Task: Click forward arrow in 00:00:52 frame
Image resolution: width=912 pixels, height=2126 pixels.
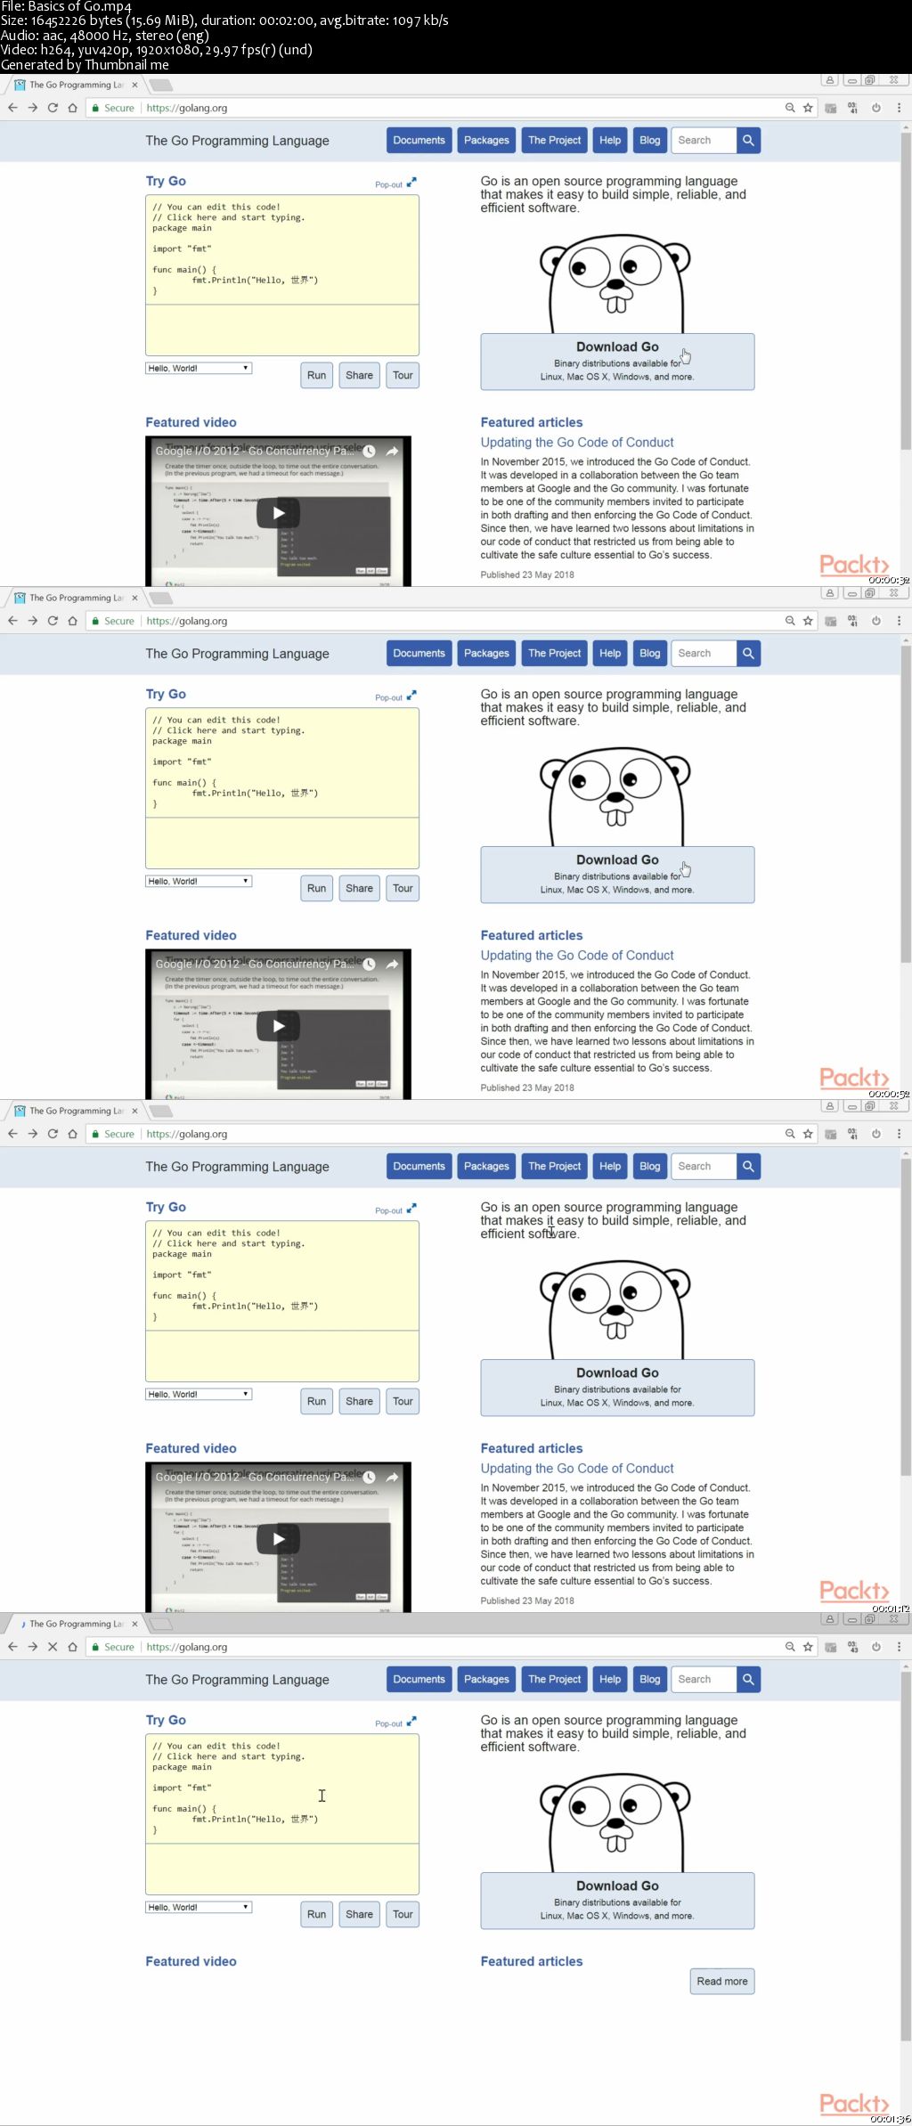Action: pyautogui.click(x=32, y=621)
